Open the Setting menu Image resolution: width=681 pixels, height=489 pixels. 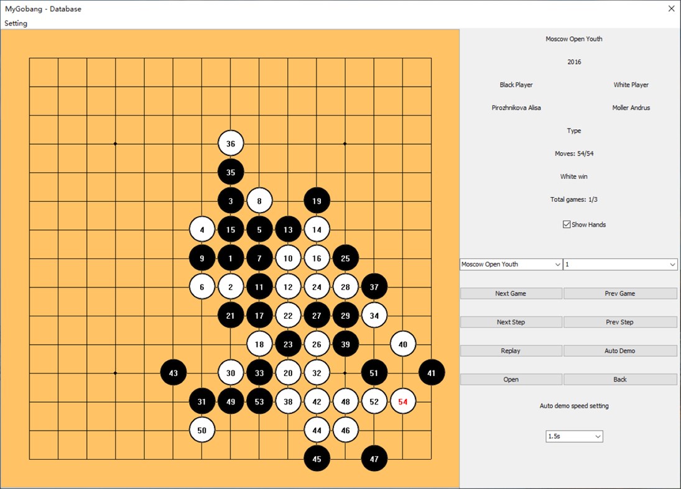[16, 23]
